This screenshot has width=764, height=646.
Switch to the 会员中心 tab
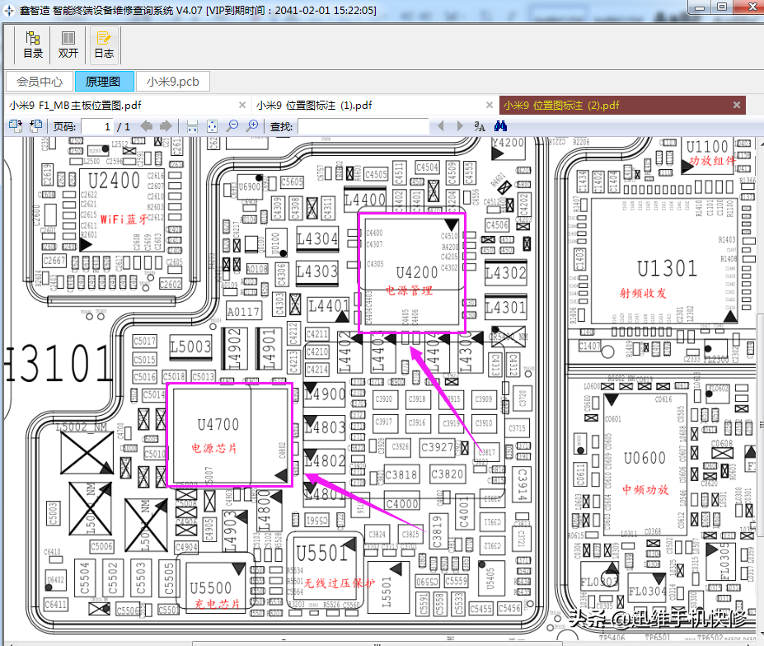click(40, 82)
